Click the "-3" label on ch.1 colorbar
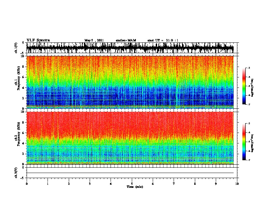 pyautogui.click(x=248, y=68)
